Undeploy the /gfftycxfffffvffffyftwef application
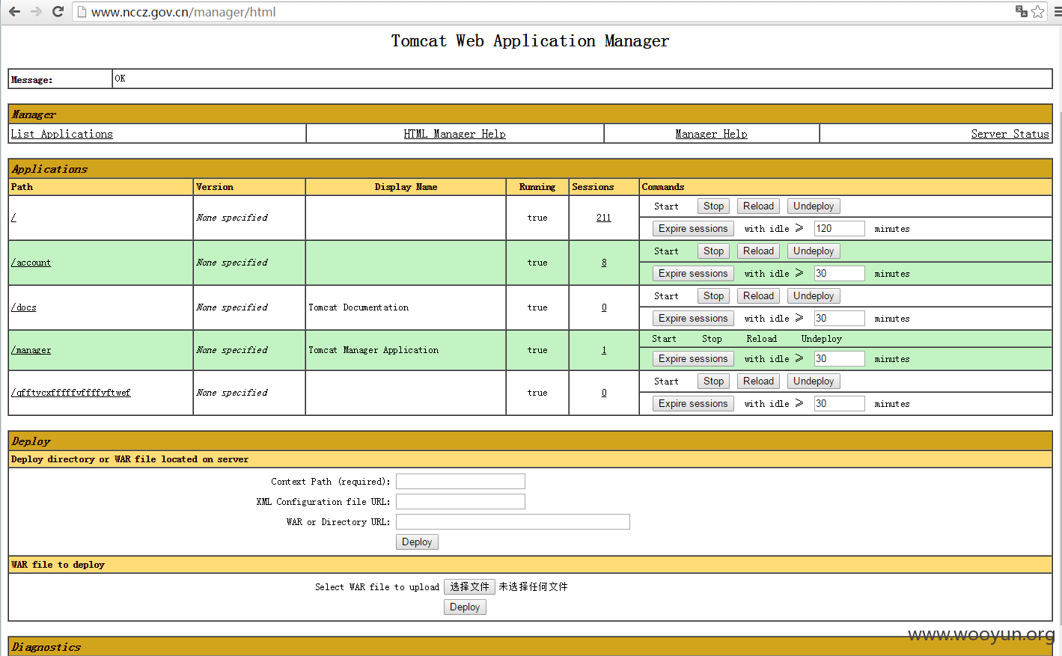Viewport: 1062px width, 656px height. tap(814, 381)
